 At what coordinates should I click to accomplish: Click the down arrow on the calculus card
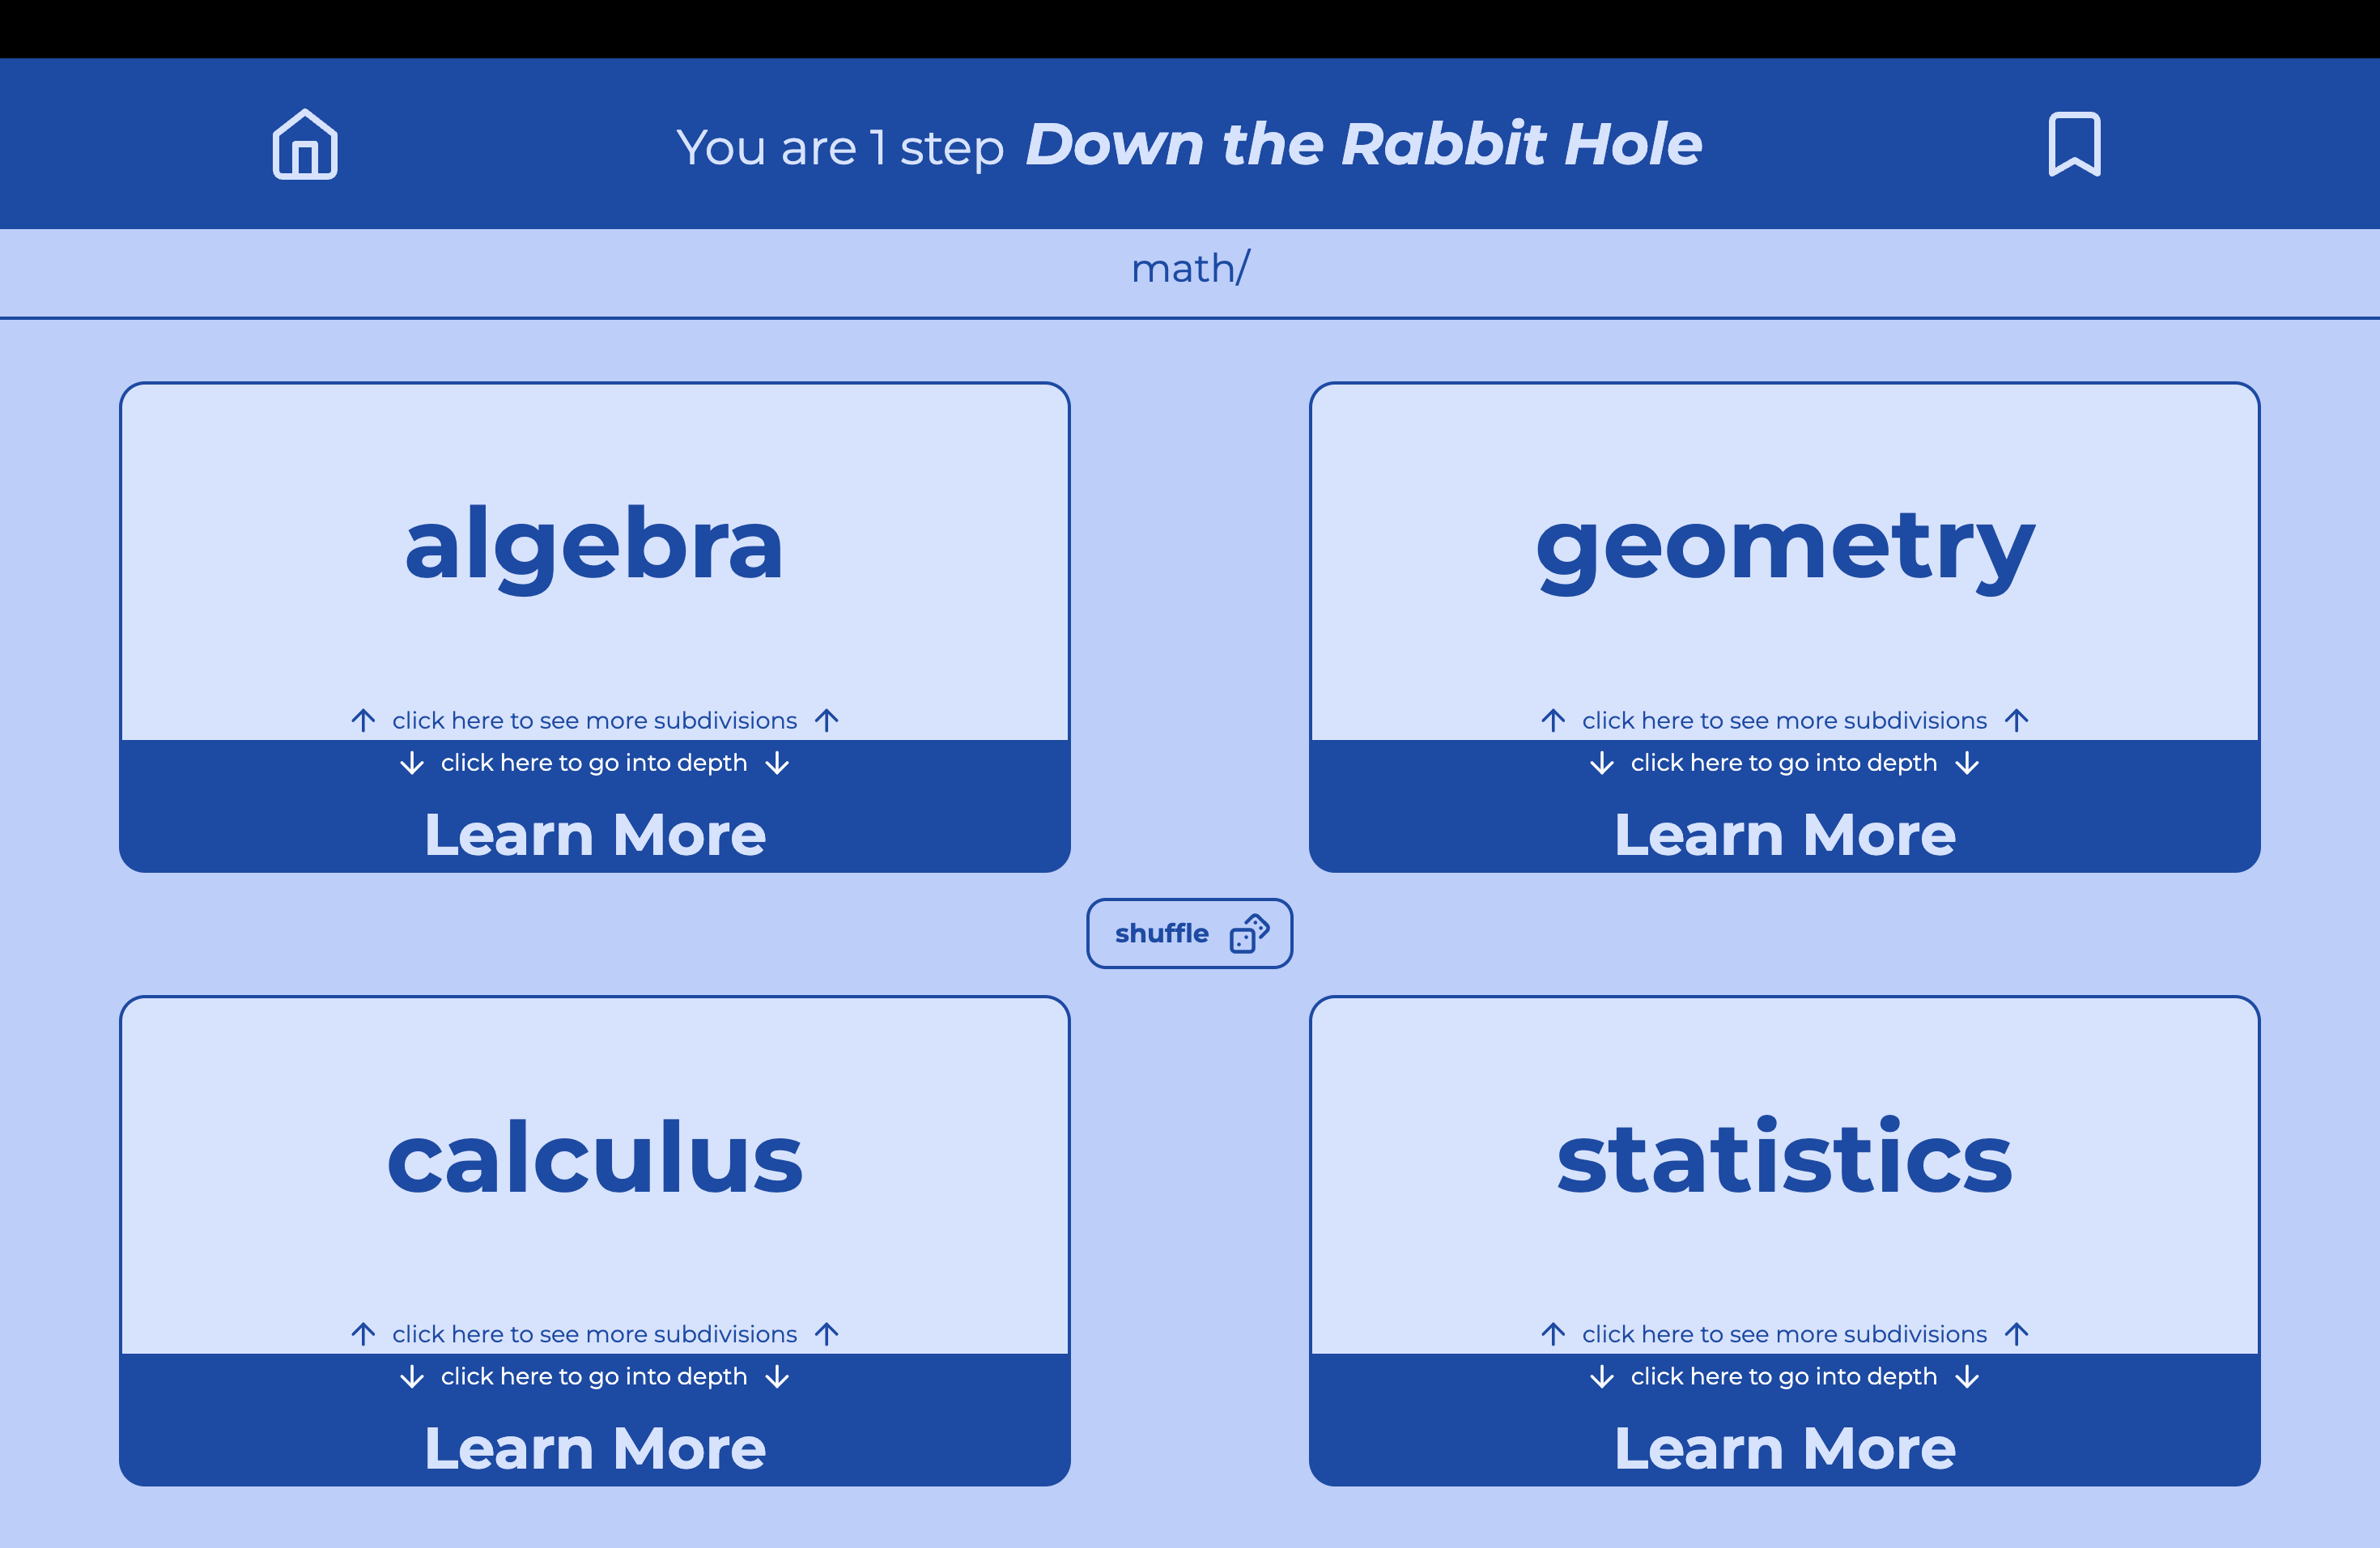412,1377
